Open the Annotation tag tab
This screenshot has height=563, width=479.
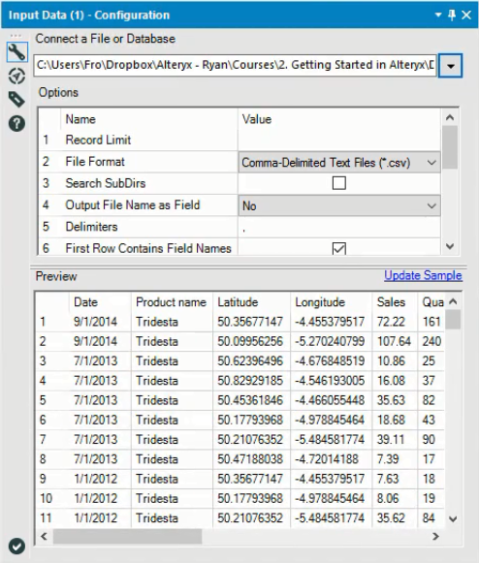click(16, 100)
